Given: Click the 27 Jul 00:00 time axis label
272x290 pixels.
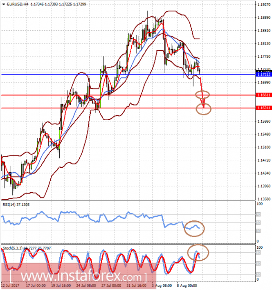Looking at the screenshot, I should tap(111, 286).
